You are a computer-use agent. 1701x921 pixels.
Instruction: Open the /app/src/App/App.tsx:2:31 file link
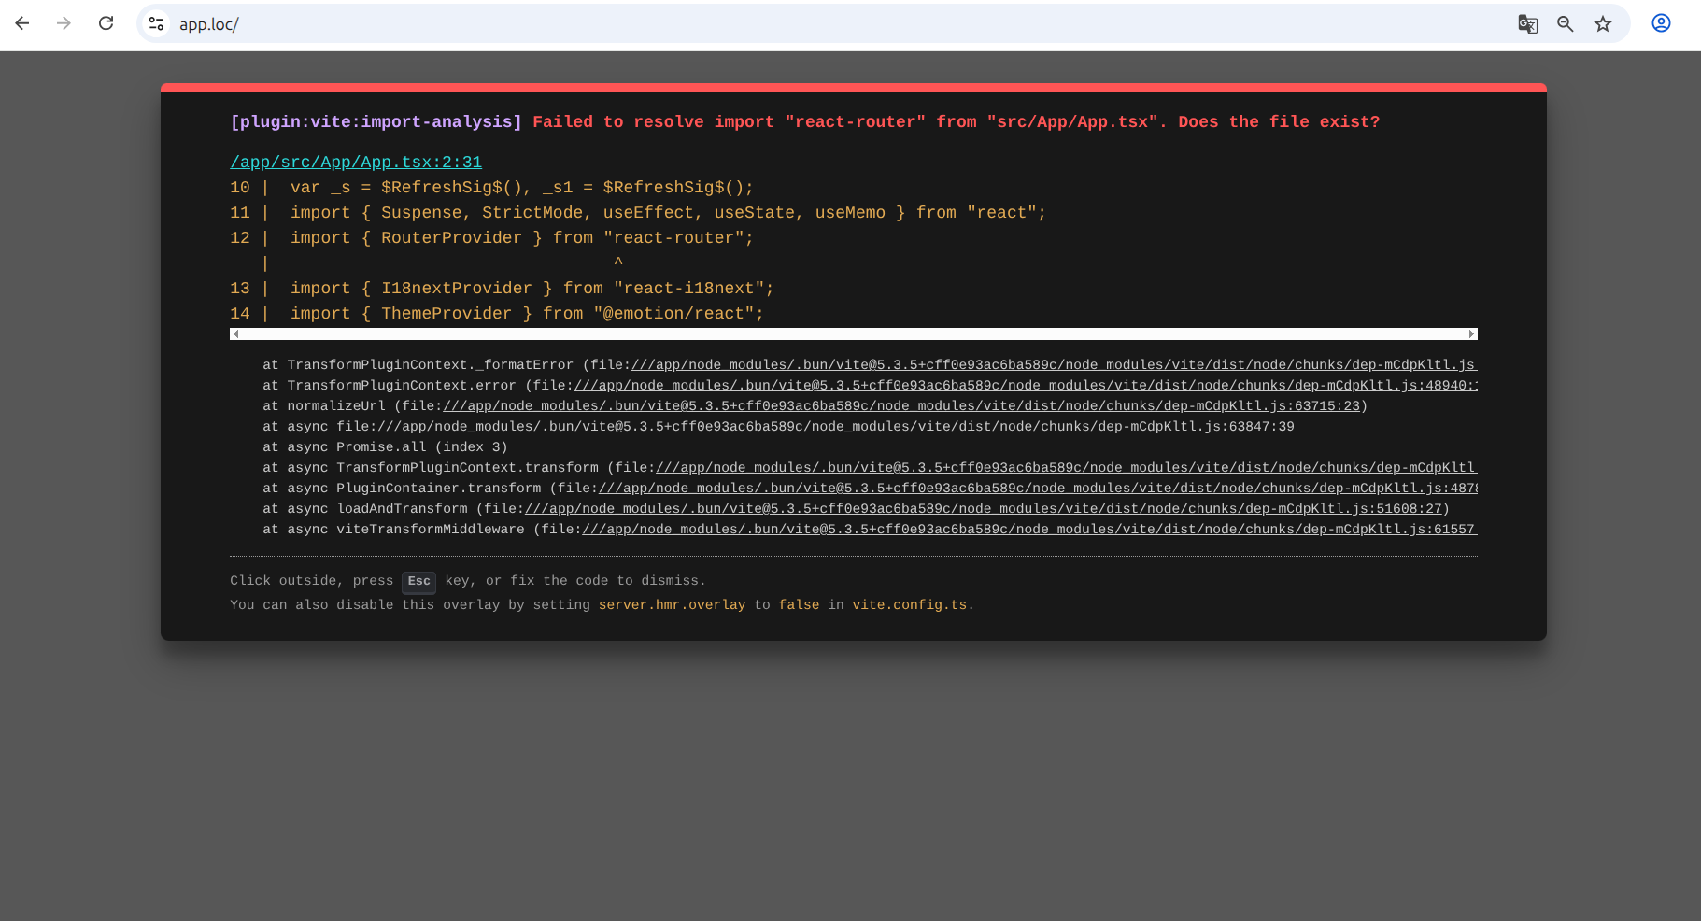coord(356,163)
